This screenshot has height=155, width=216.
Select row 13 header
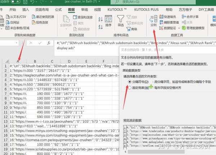pos(6,122)
